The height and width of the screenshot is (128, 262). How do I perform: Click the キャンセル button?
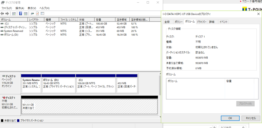point(251,118)
